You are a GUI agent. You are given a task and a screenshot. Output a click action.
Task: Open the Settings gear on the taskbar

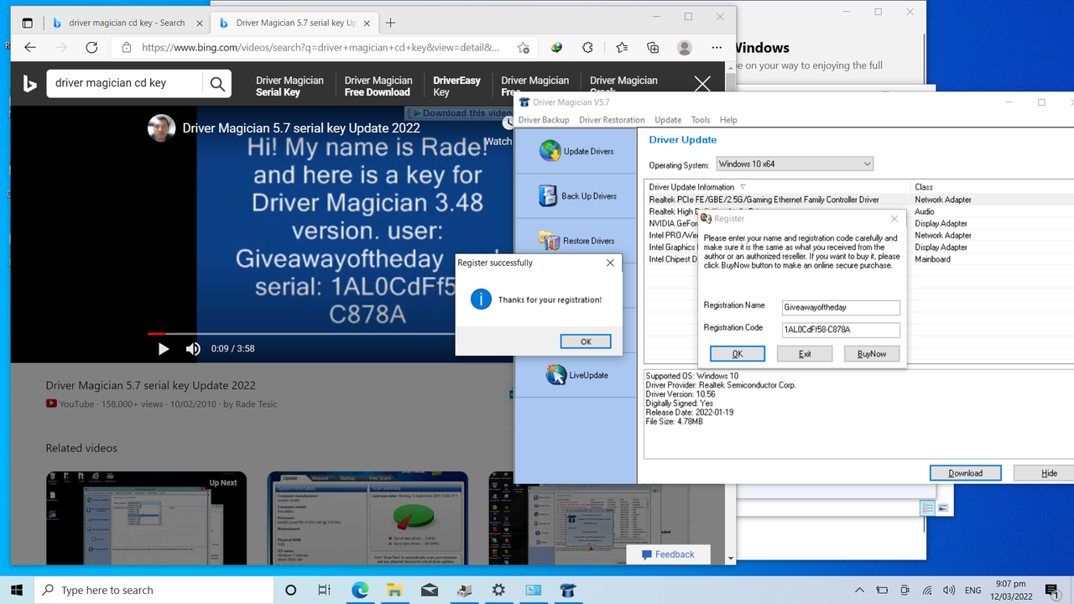coord(498,590)
